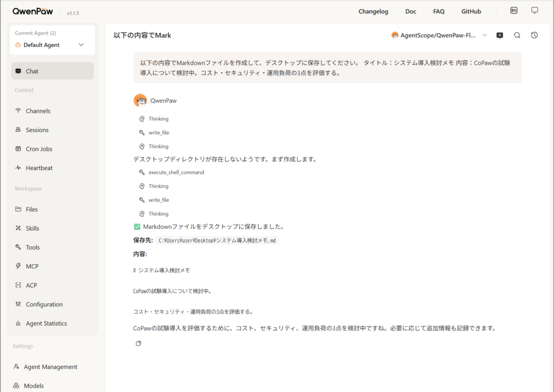Click the Models cube icon

(x=16, y=386)
